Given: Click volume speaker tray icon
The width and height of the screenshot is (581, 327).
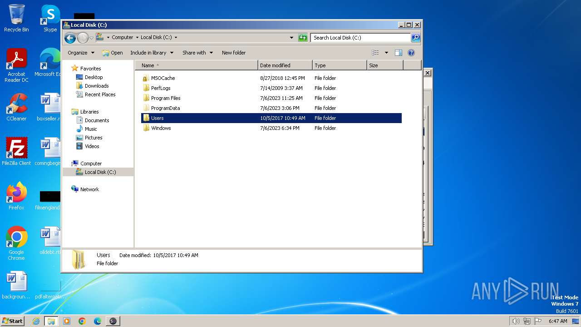Looking at the screenshot, I should coord(516,321).
